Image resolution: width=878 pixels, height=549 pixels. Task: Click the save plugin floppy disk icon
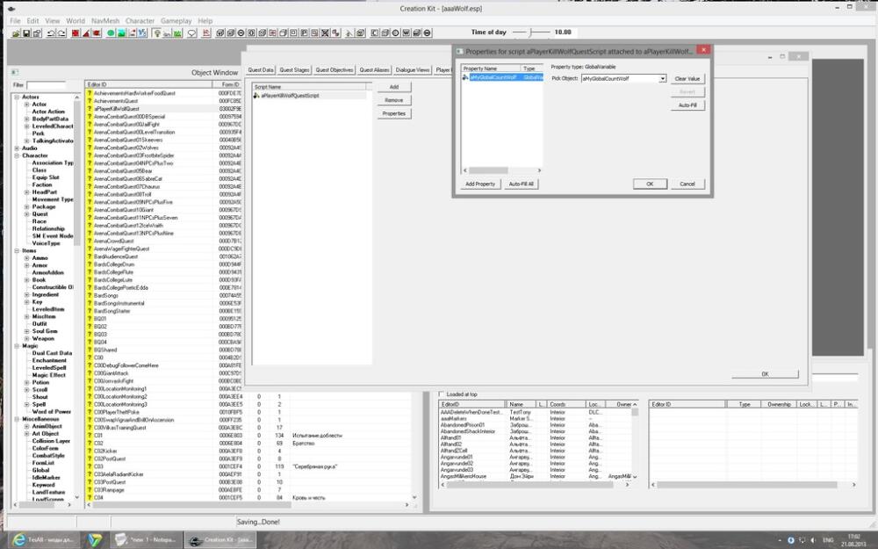[26, 33]
